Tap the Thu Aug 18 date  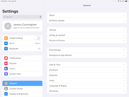[12, 1]
